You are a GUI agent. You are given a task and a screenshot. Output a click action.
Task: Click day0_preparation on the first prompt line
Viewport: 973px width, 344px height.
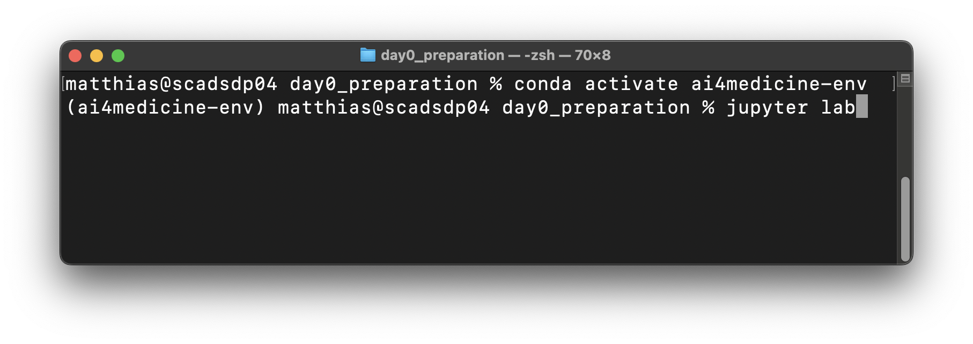pyautogui.click(x=384, y=84)
